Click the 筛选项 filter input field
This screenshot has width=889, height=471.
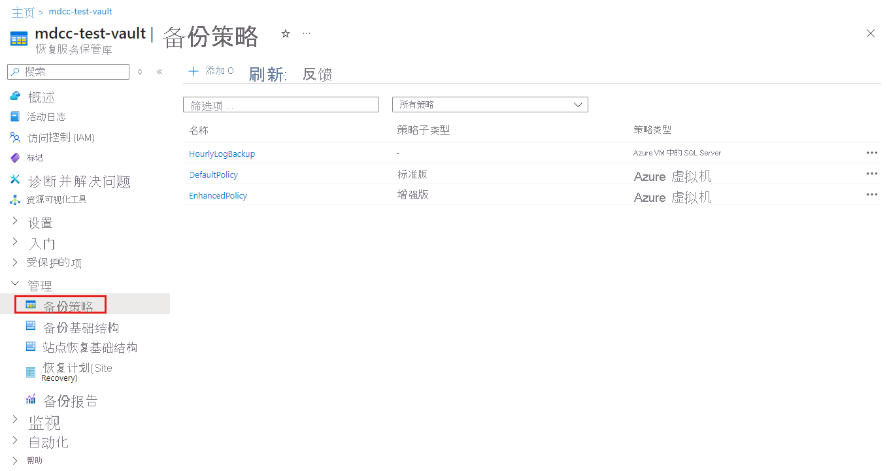(281, 105)
